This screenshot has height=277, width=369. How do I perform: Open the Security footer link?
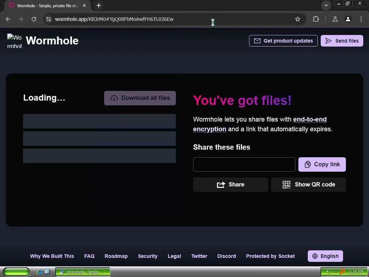point(148,256)
